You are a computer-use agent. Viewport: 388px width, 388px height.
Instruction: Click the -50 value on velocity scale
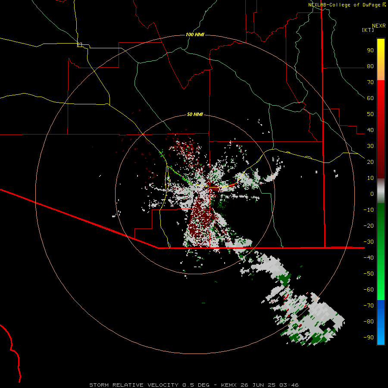point(369,274)
